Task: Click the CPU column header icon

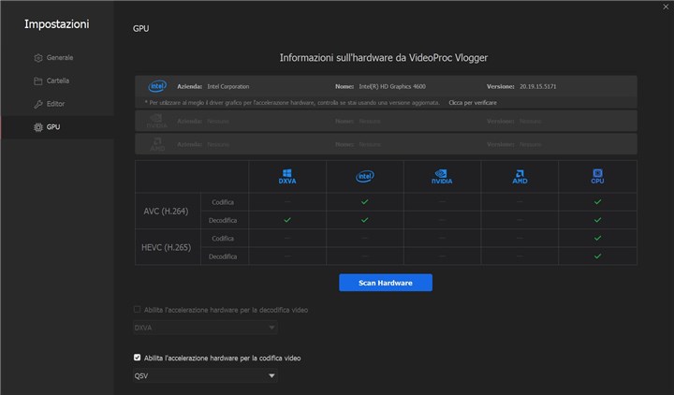Action: pyautogui.click(x=597, y=176)
